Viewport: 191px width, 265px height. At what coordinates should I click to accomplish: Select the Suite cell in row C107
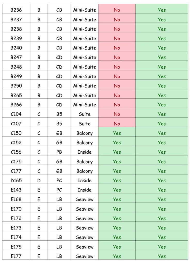(x=85, y=124)
